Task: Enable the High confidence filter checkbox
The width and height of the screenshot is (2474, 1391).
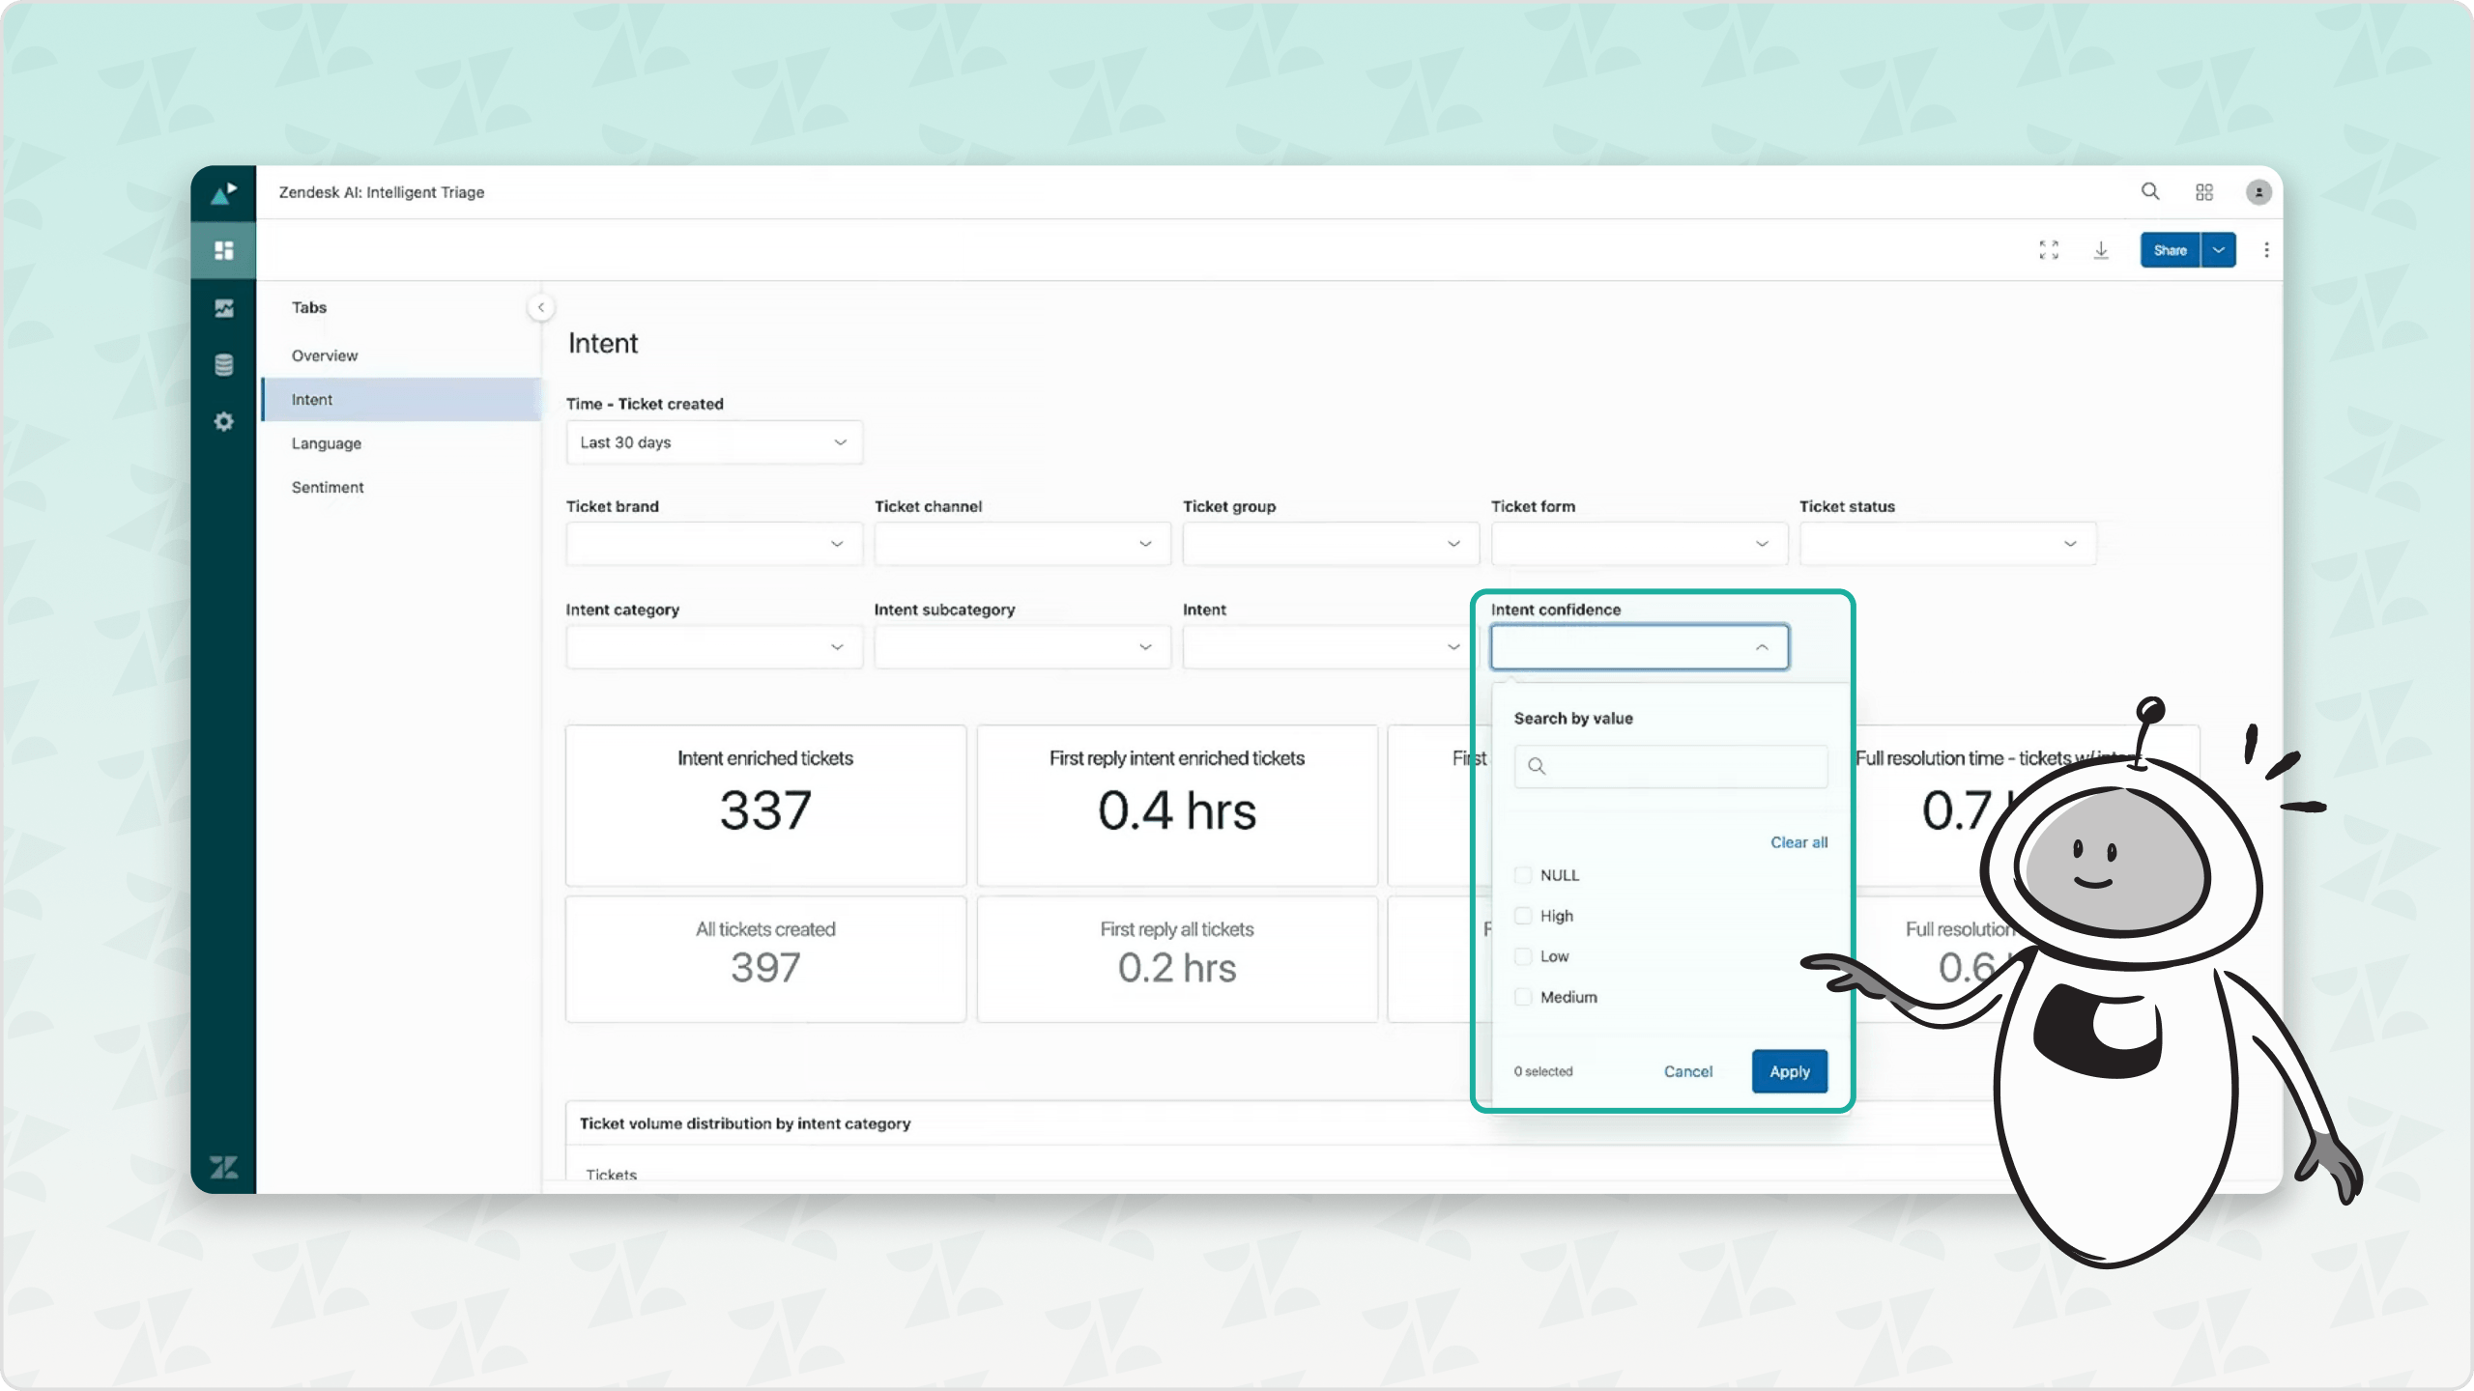Action: (x=1522, y=916)
